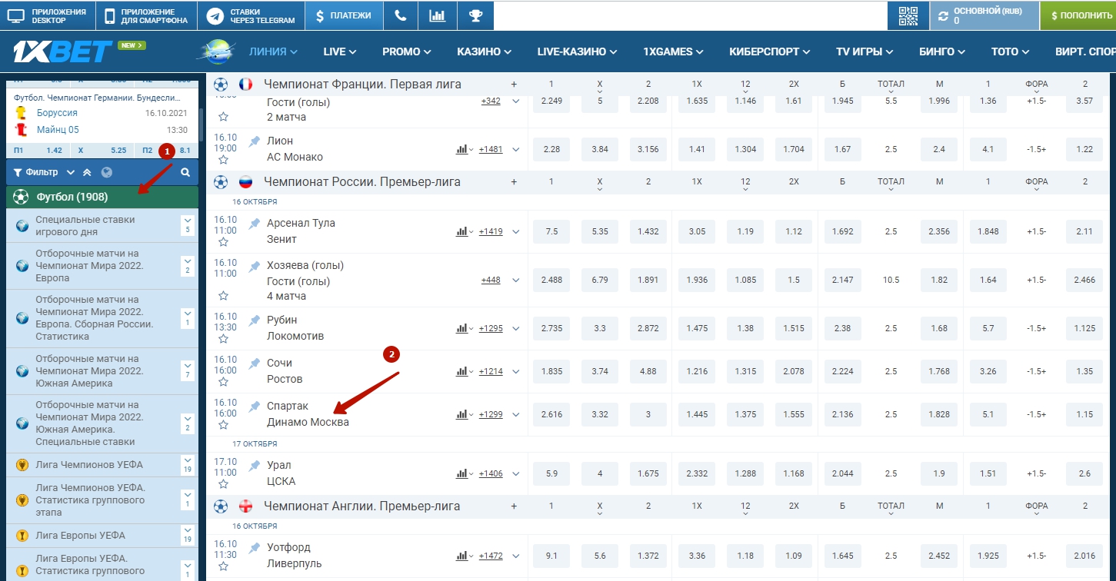Open the TV ИГРЫ menu
Screen dimensions: 1116x581
coord(865,51)
